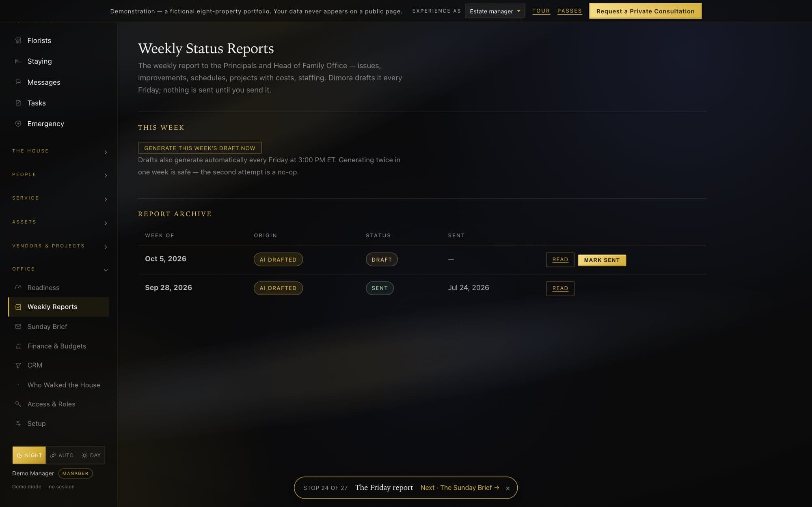Click the Messages chat icon
This screenshot has width=812, height=507.
(x=18, y=82)
